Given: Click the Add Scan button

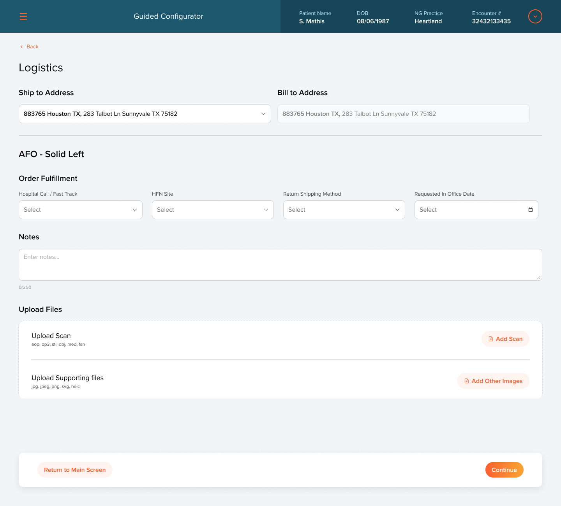Looking at the screenshot, I should pyautogui.click(x=506, y=339).
